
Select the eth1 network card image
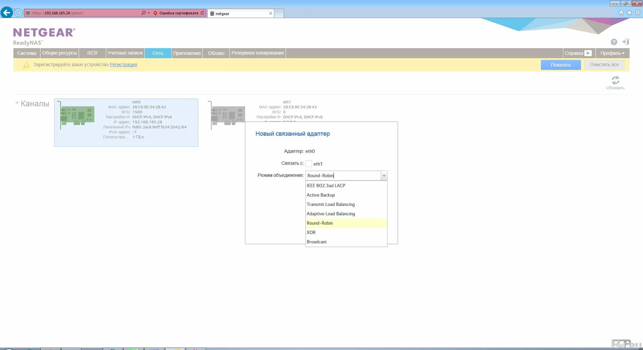[x=228, y=116]
